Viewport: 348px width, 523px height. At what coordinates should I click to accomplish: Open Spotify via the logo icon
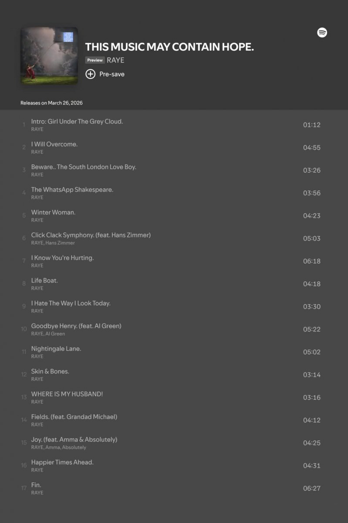point(322,33)
